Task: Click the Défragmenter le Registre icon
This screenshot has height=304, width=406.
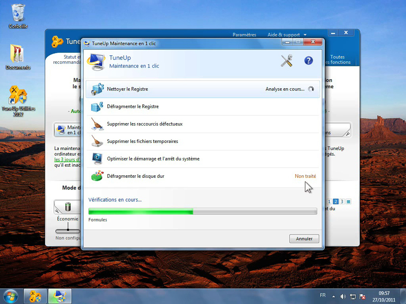Action: (97, 106)
